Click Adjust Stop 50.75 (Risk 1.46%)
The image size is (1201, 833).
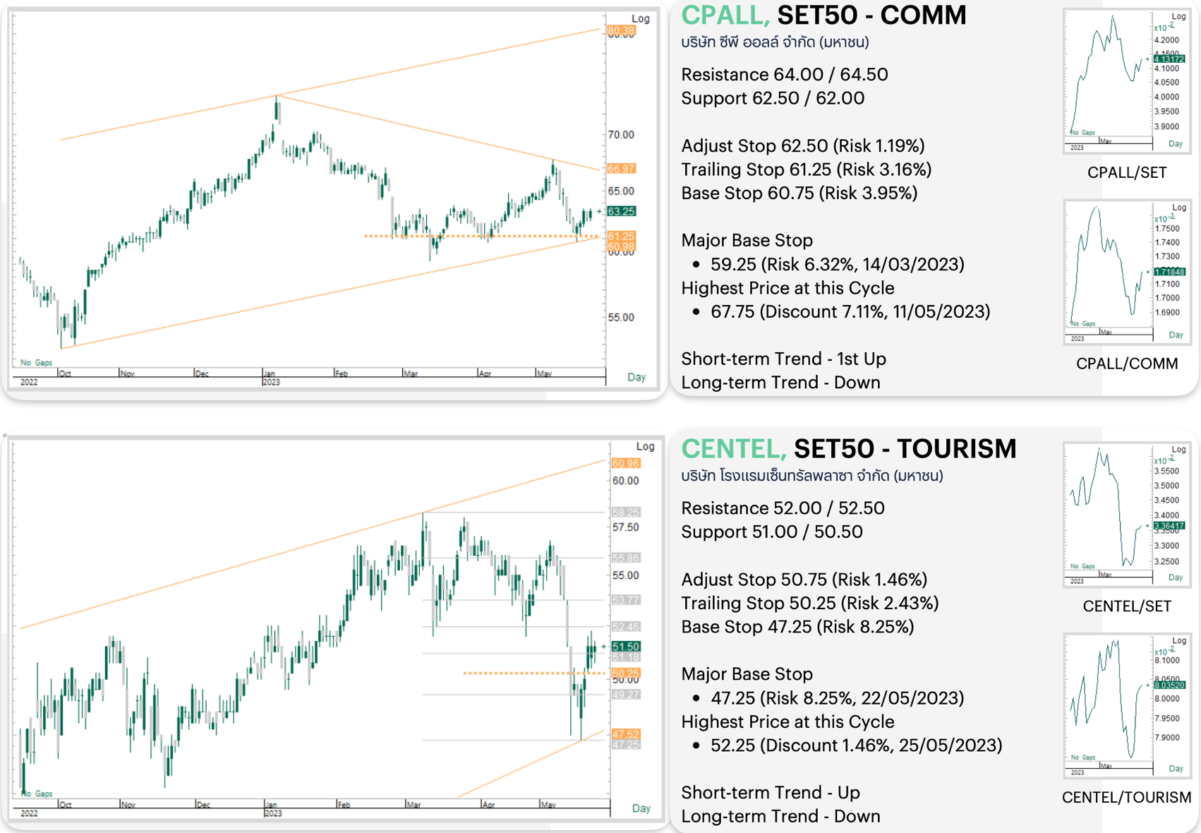pos(804,580)
